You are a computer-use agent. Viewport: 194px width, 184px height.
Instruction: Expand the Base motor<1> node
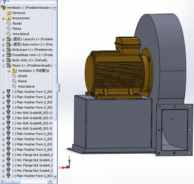(x=3, y=44)
